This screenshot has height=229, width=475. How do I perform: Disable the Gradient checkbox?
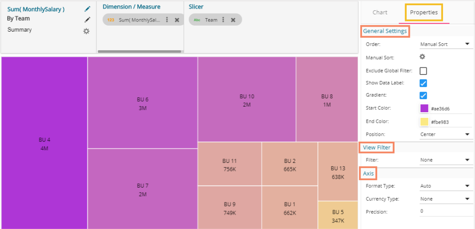pos(423,95)
